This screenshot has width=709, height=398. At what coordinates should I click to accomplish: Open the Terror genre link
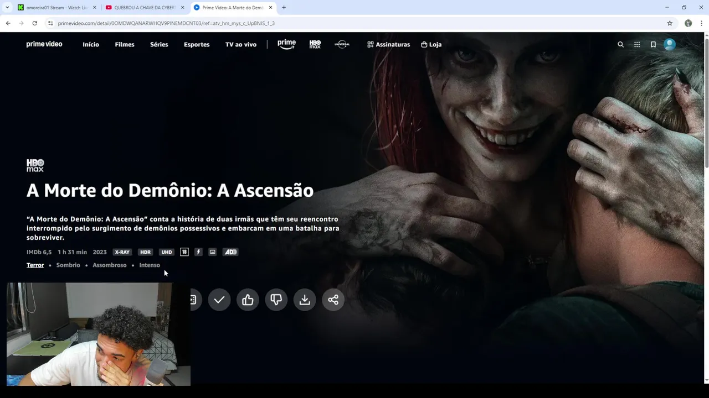[35, 265]
